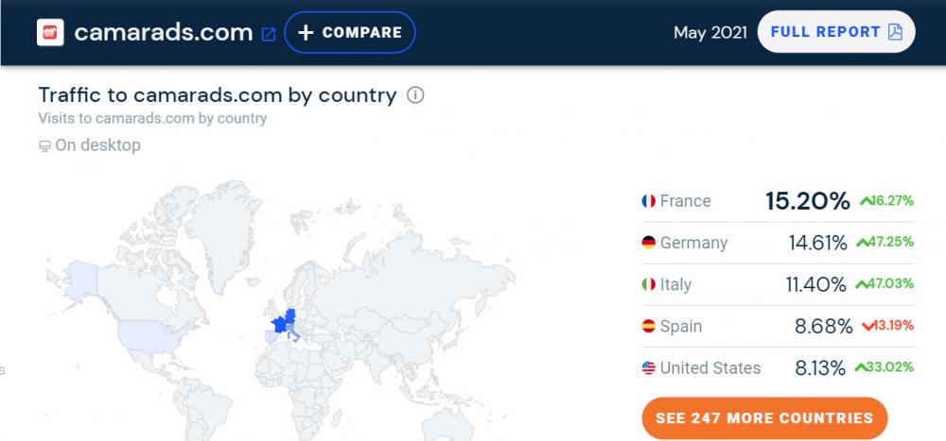
Task: Click the desktop monitor icon
Action: tap(44, 146)
